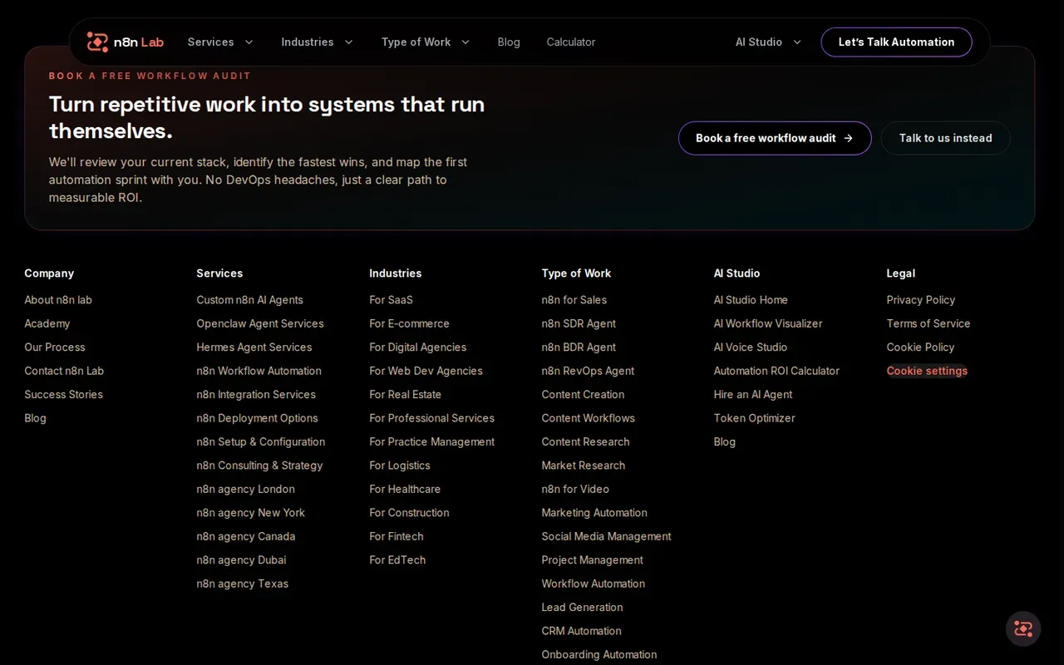Open For Fintech link
Viewport: 1064px width, 665px height.
coord(396,537)
